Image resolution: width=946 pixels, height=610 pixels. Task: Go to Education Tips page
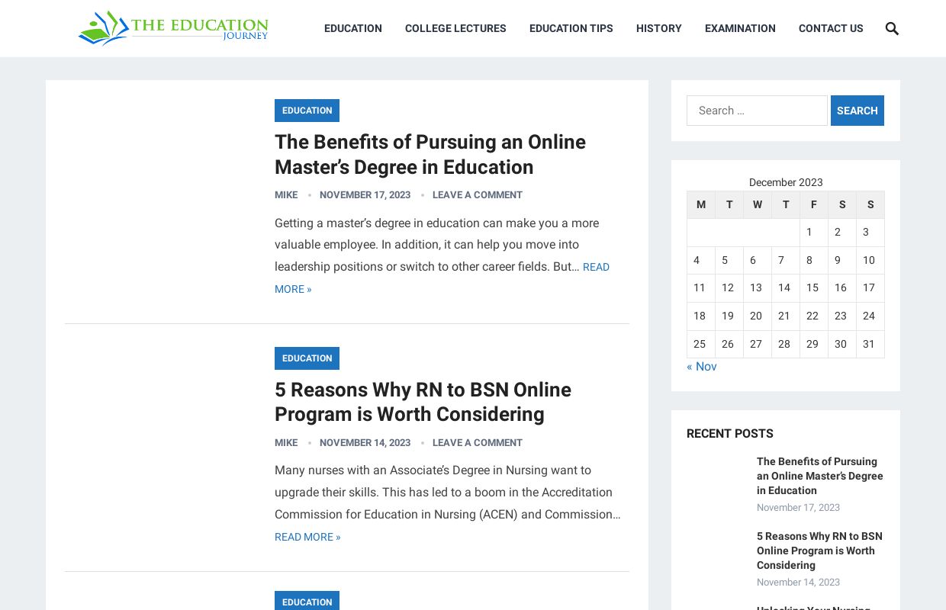(x=571, y=29)
